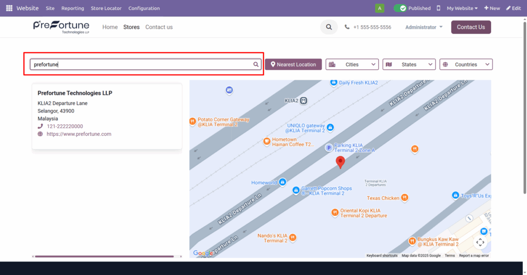Open the Administrator user dropdown
527x275 pixels.
pos(424,27)
